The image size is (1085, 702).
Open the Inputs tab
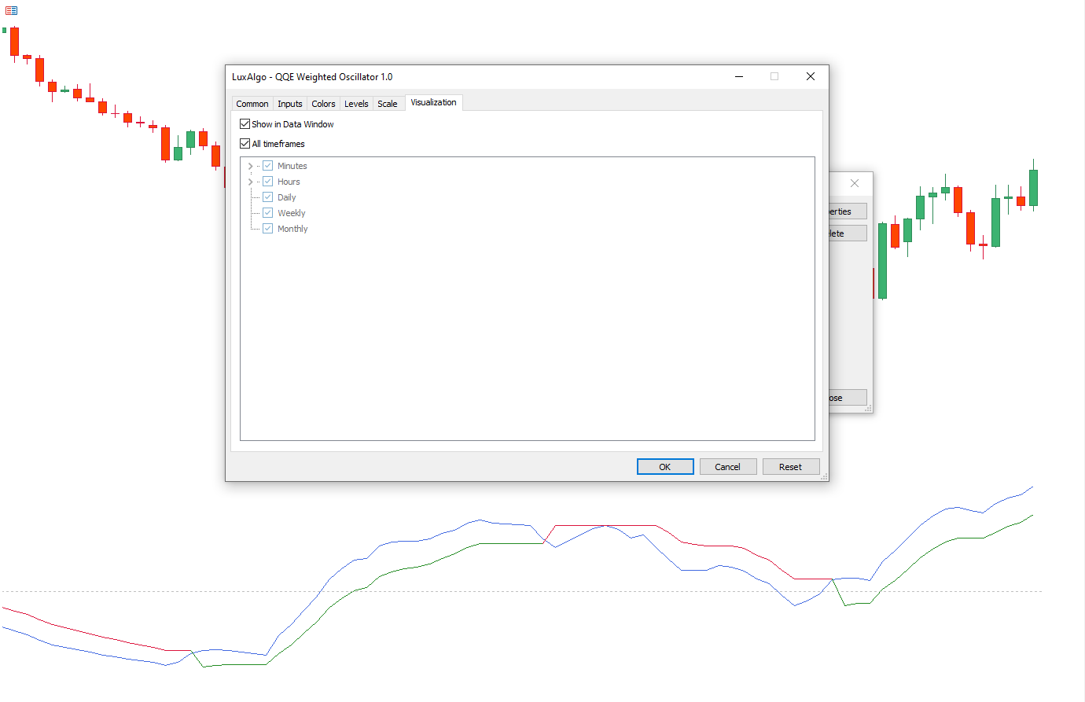[289, 104]
